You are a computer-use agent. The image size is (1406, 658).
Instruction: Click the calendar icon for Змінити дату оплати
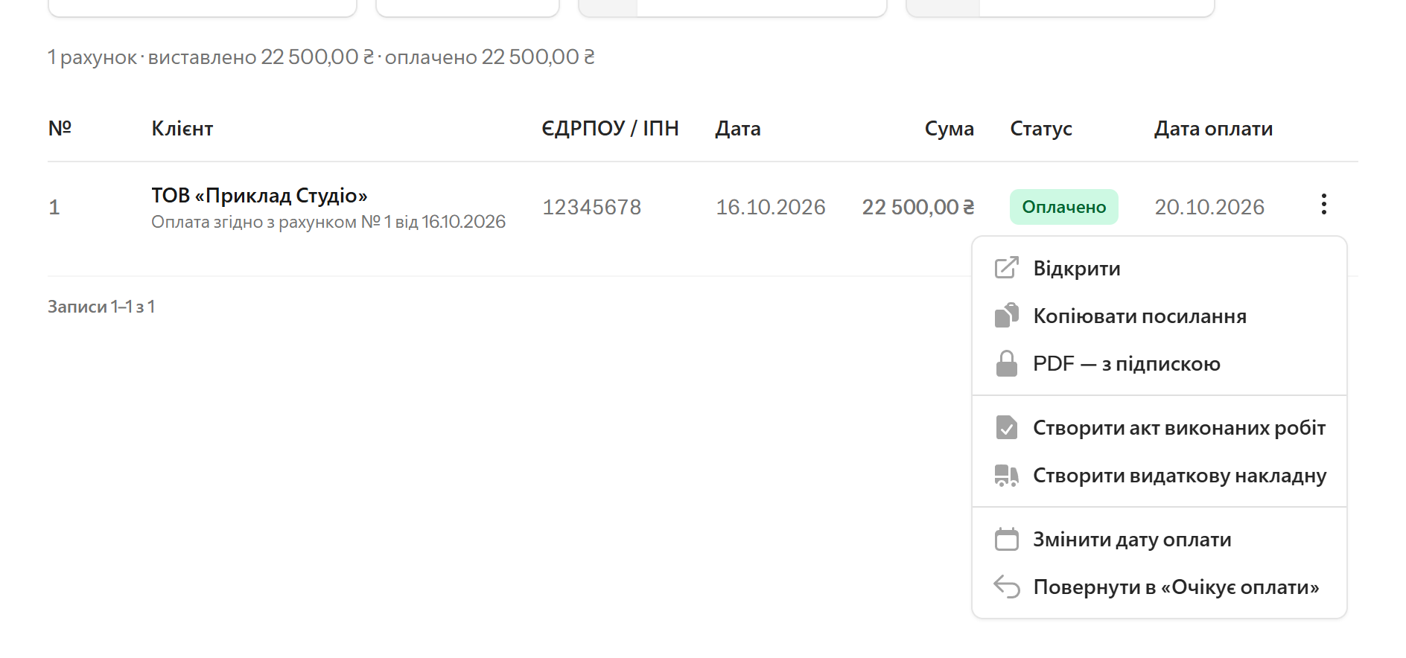tap(1007, 539)
